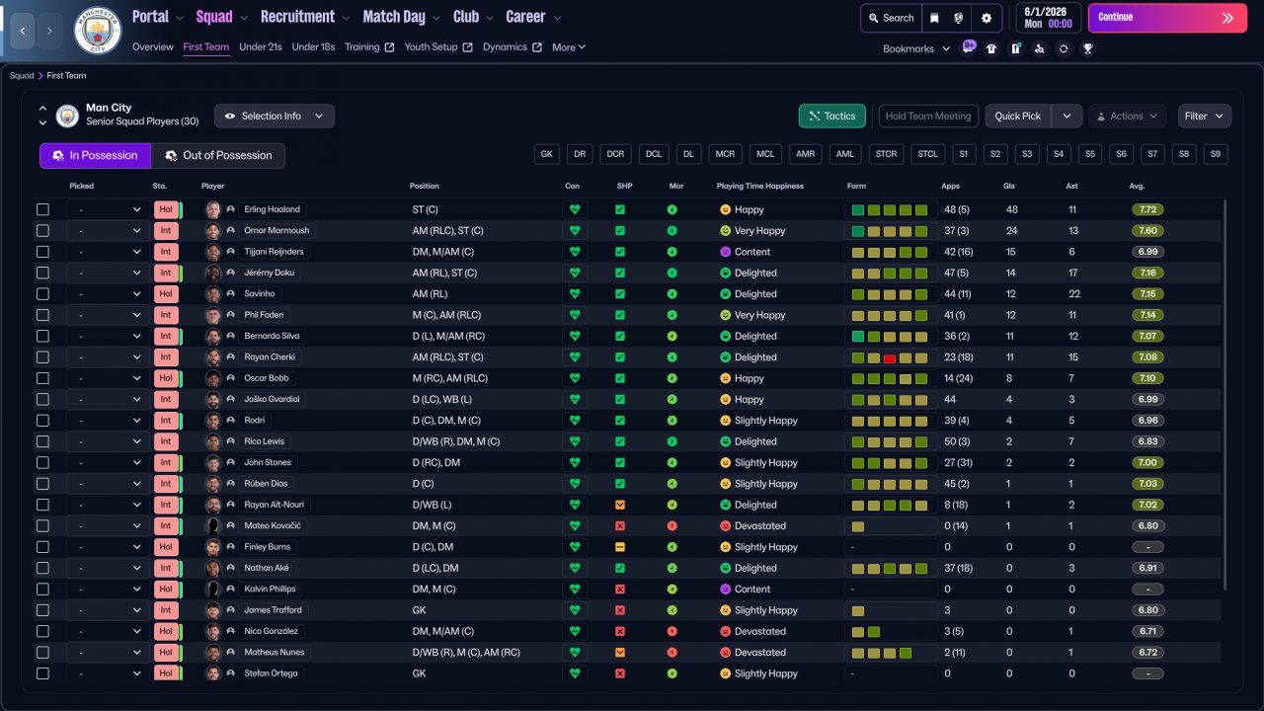Open the world globe icon

coord(959,18)
